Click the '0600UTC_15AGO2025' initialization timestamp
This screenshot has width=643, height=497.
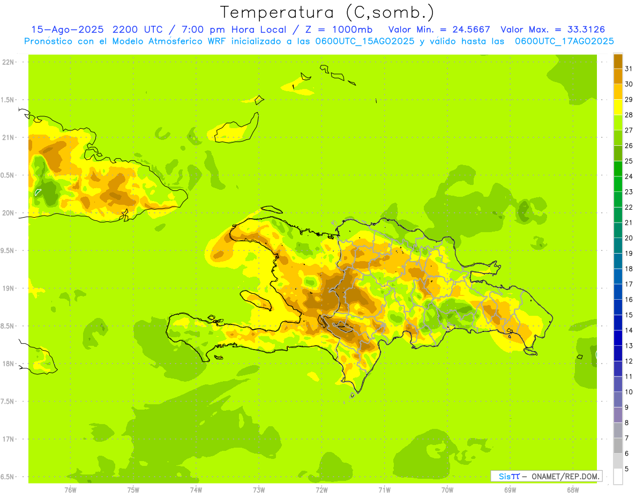(365, 41)
